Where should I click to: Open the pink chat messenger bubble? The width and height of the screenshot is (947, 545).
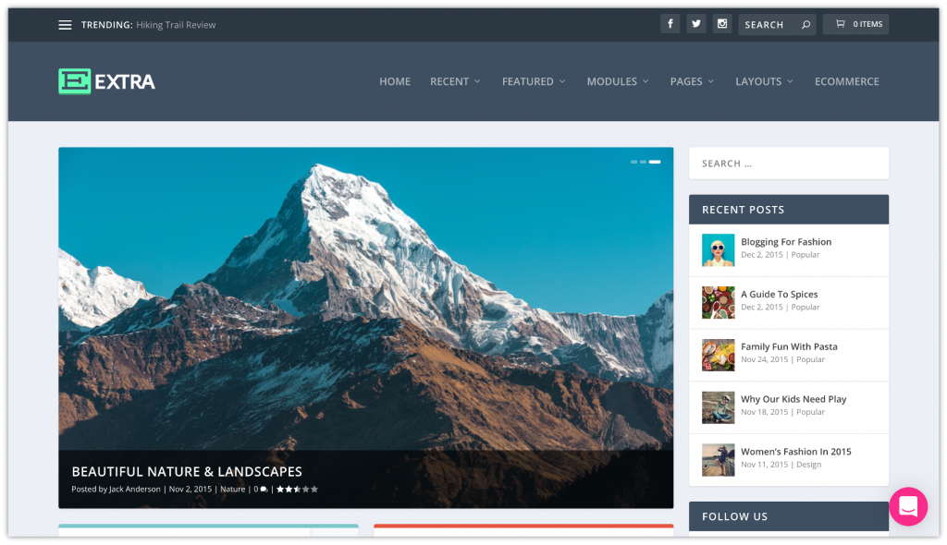[908, 506]
